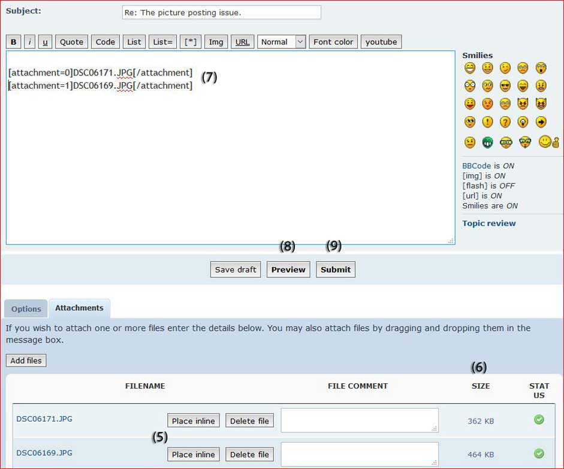
Task: Select the Attachments tab
Action: [79, 308]
